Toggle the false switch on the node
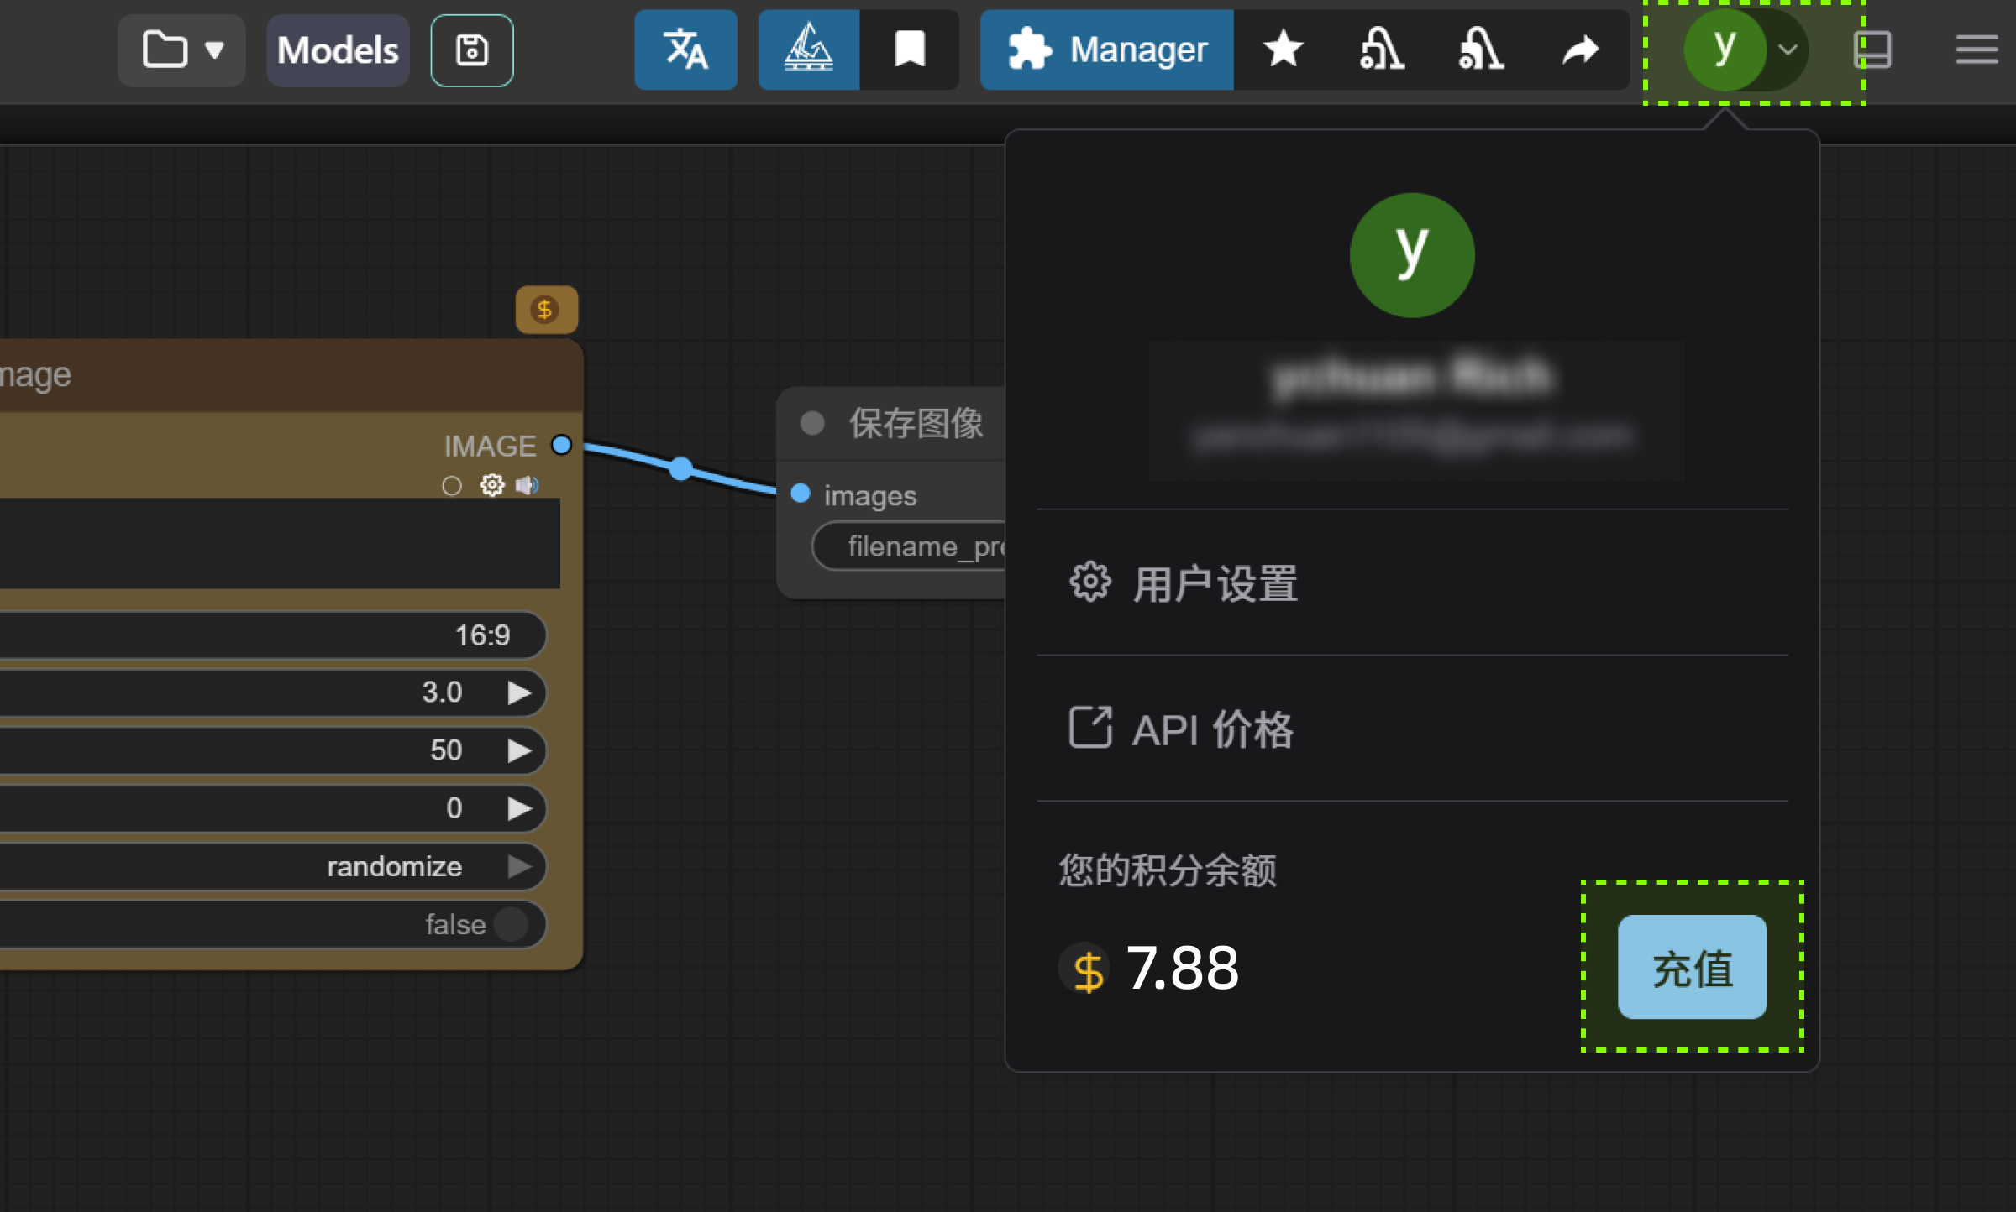 click(512, 924)
